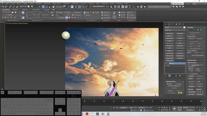Click Render Setup teapot icon in main toolbar
Viewport: 207px width, 116px height.
point(138,7)
